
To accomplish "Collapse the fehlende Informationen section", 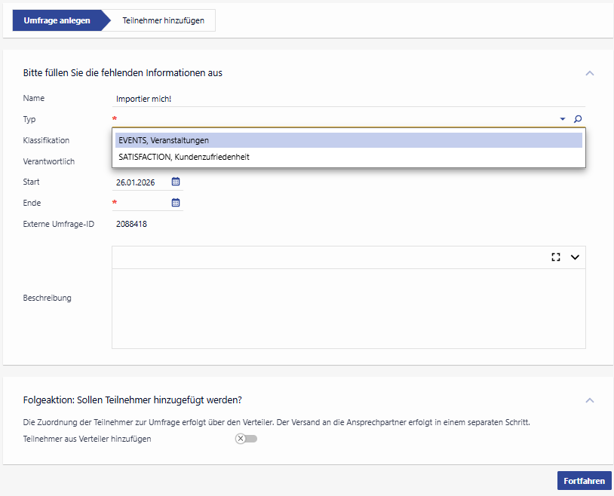I will (590, 73).
